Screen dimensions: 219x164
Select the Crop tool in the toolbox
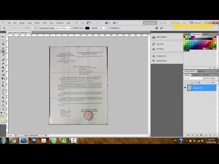3,52
